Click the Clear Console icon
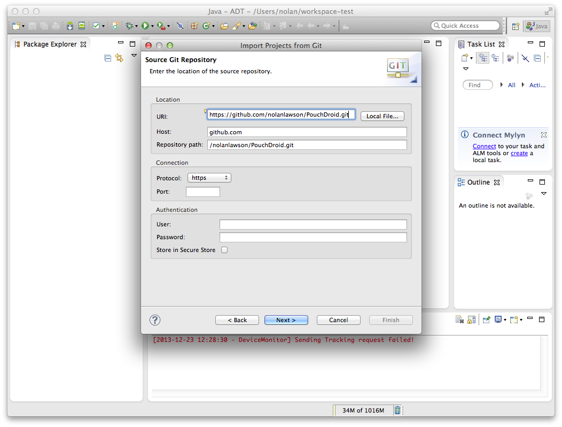Viewport: 562px width, 427px height. coord(459,319)
